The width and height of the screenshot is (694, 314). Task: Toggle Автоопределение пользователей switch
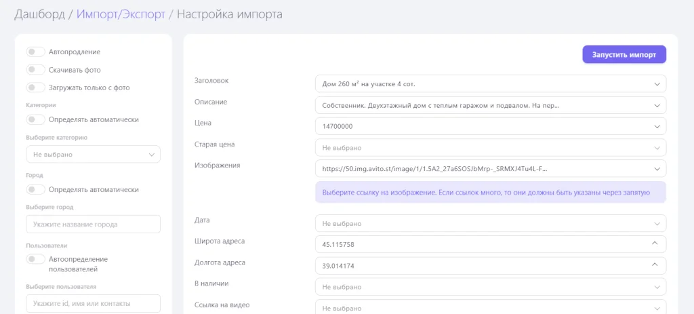click(35, 259)
